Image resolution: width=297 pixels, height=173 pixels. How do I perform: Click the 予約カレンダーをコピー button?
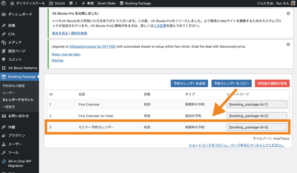tap(231, 83)
